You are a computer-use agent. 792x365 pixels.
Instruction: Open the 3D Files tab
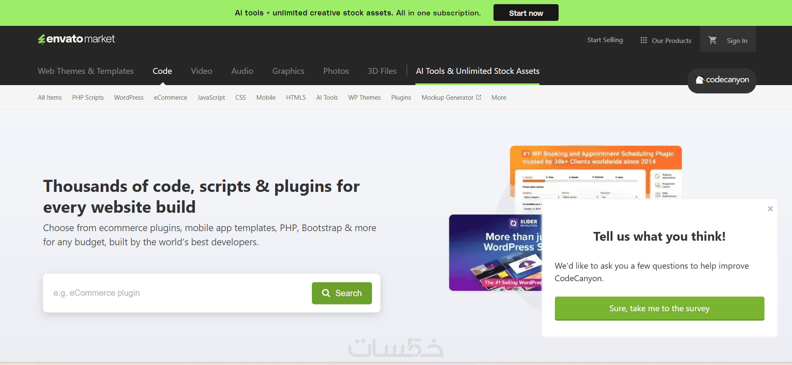(x=382, y=71)
